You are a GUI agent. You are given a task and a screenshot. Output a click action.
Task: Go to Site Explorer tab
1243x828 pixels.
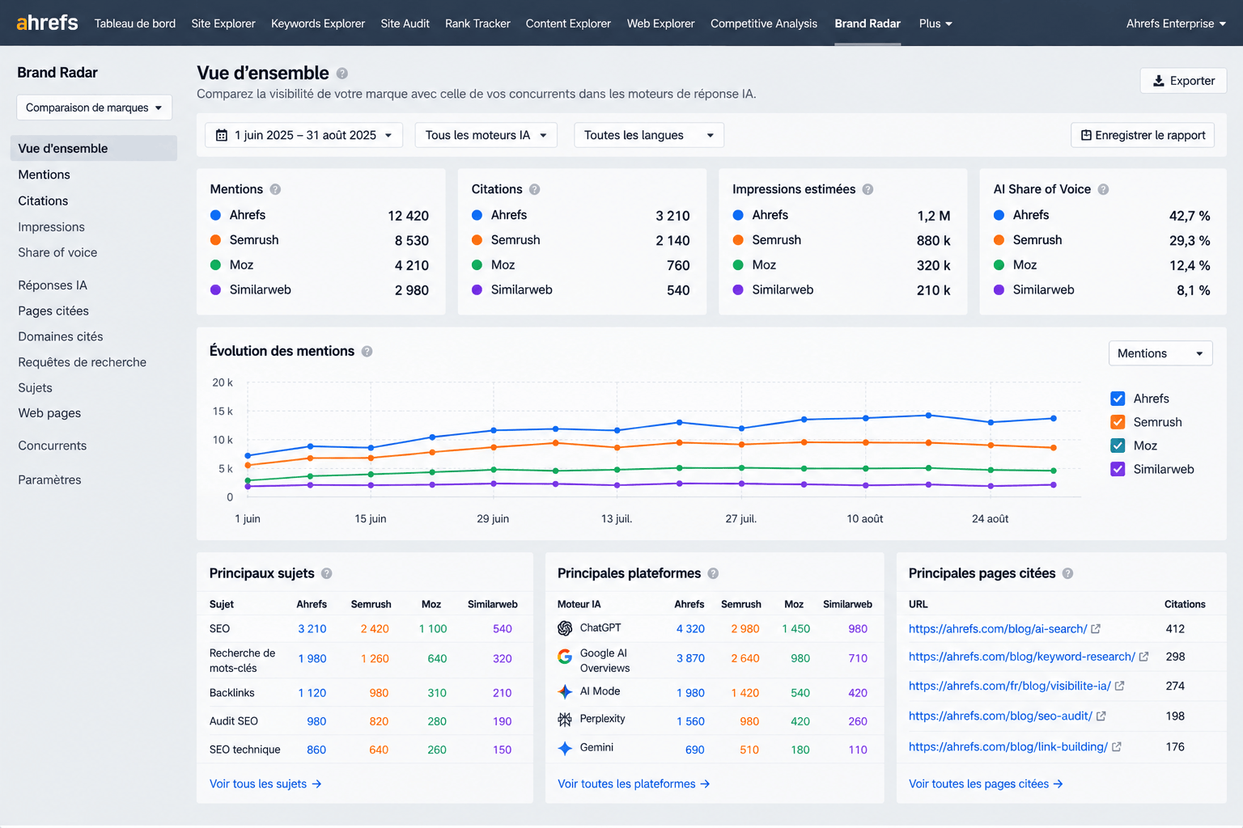click(x=223, y=23)
